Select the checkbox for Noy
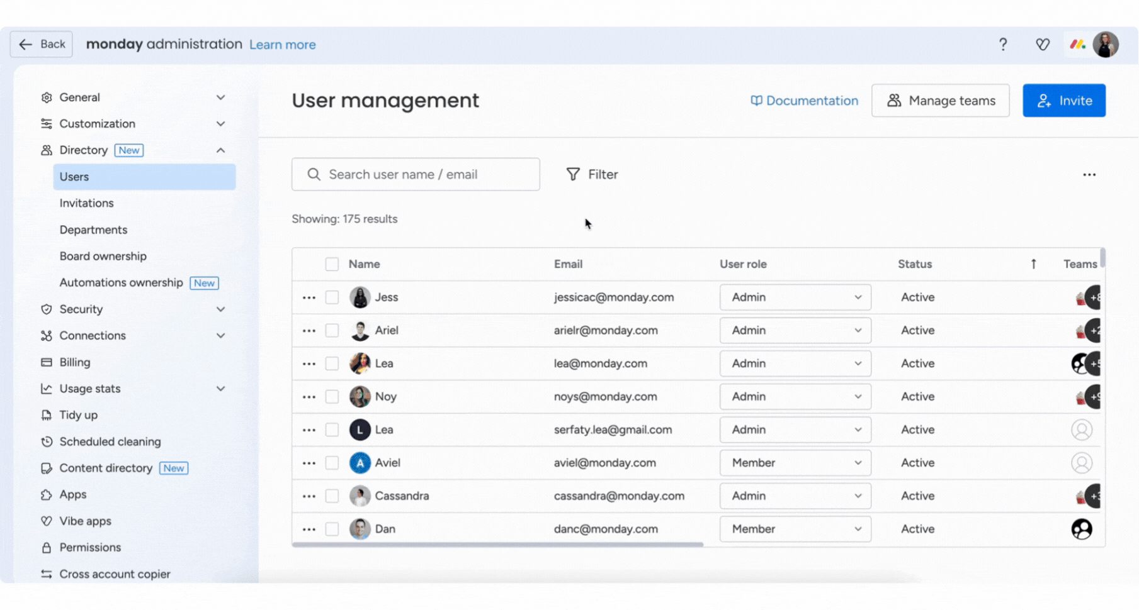The width and height of the screenshot is (1139, 610). 332,397
